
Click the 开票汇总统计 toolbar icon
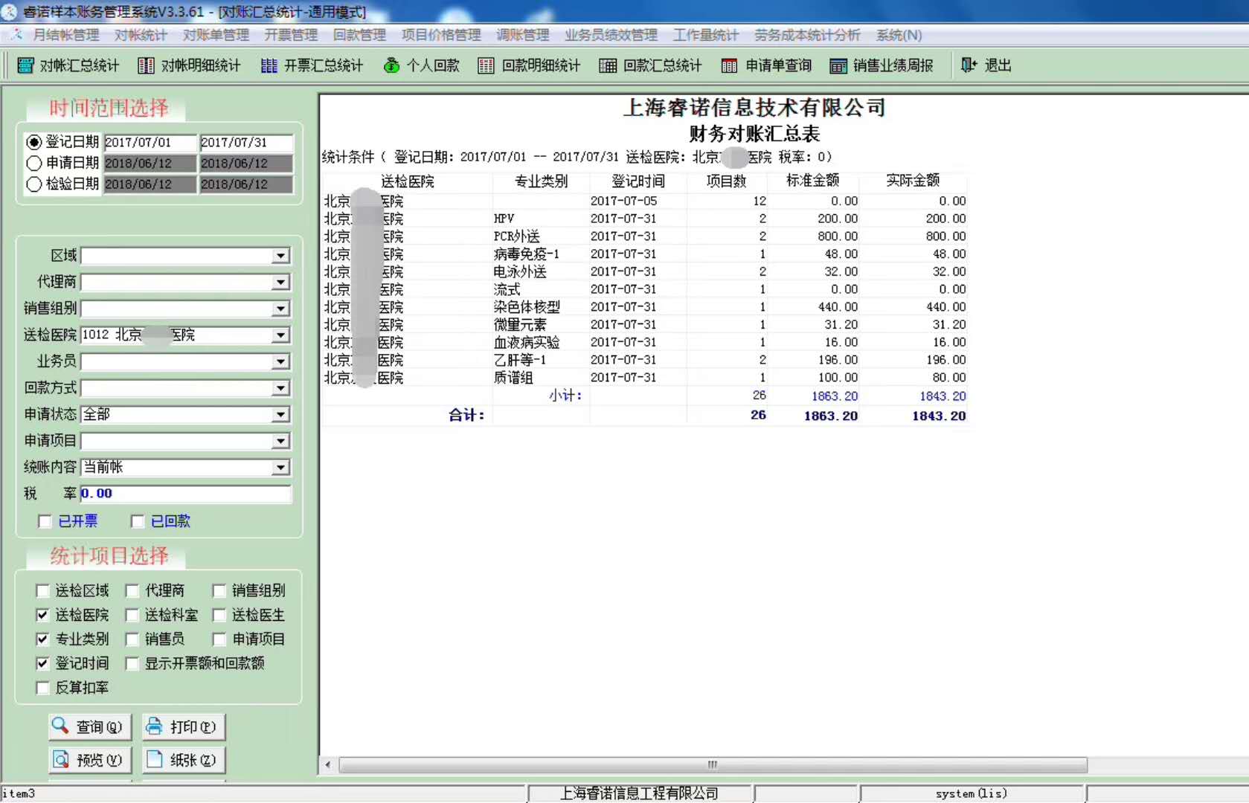pos(269,65)
